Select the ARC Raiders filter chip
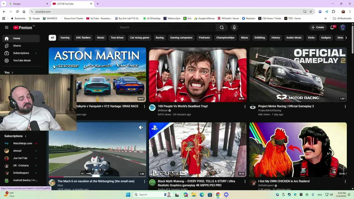 click(x=83, y=38)
